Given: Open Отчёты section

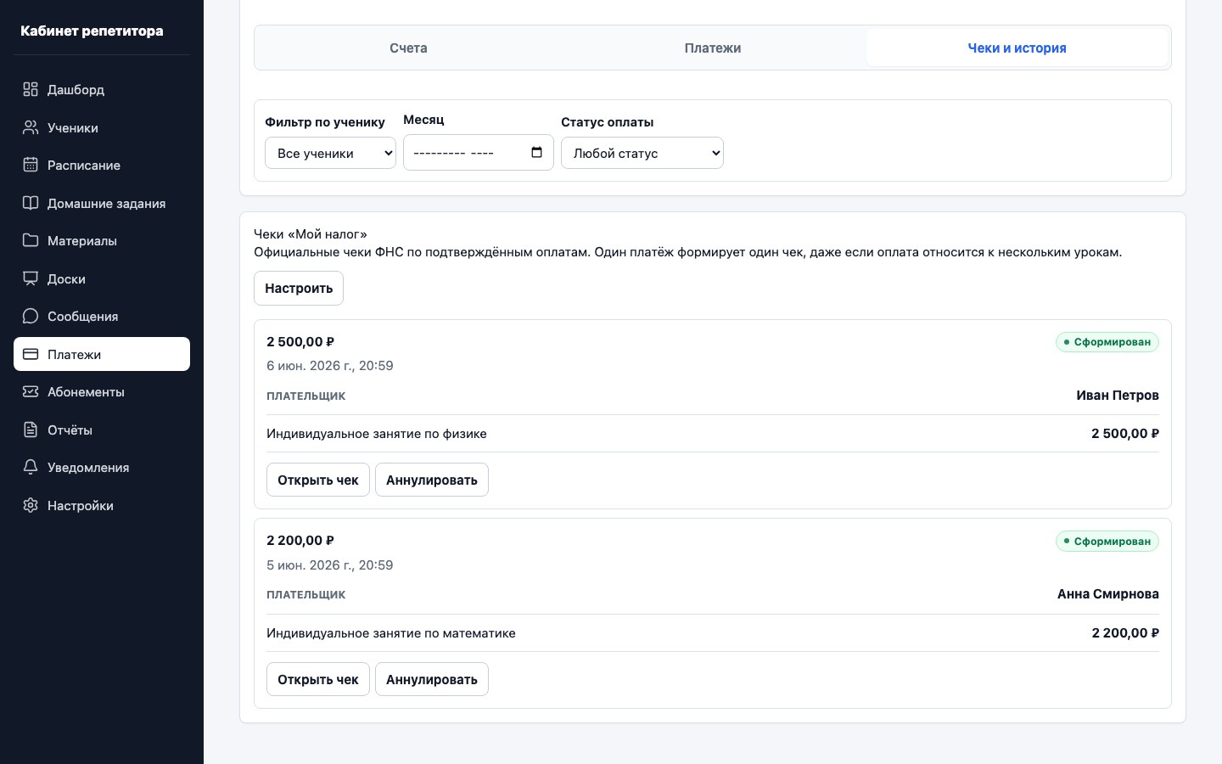Looking at the screenshot, I should (x=102, y=430).
